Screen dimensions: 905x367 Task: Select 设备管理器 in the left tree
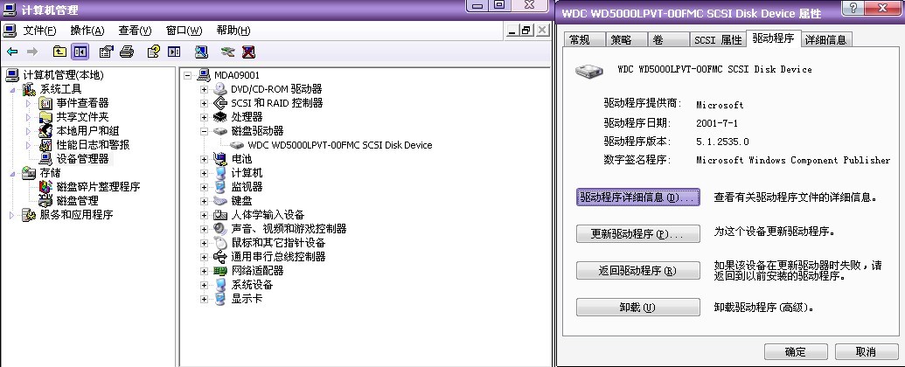click(82, 159)
